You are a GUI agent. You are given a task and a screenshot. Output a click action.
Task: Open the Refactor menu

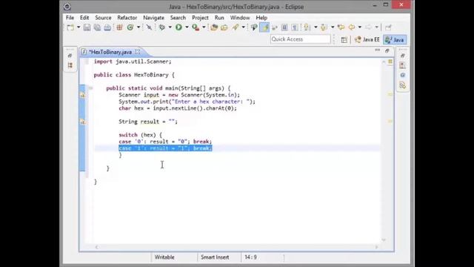pyautogui.click(x=127, y=18)
